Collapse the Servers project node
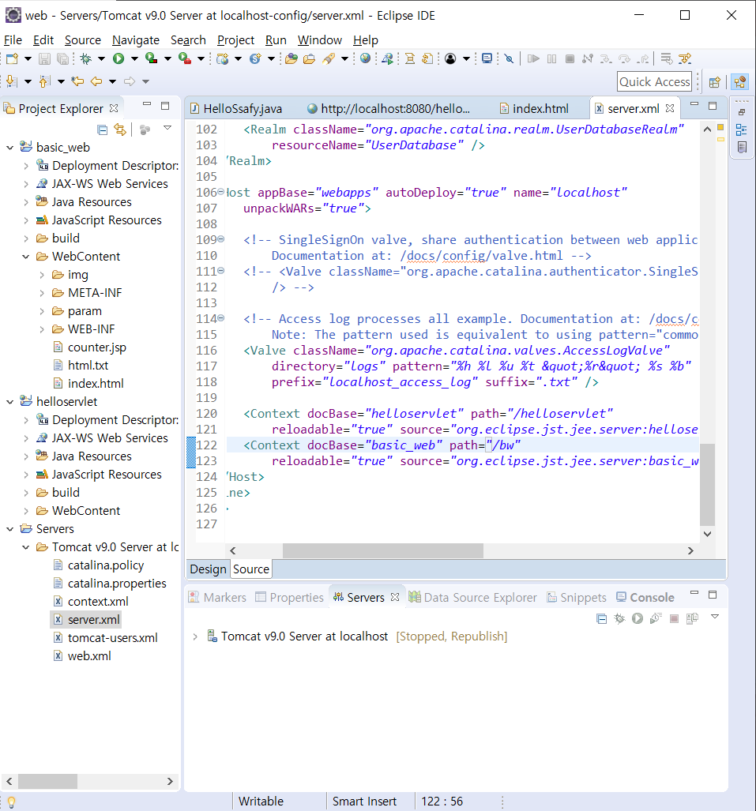 (9, 529)
